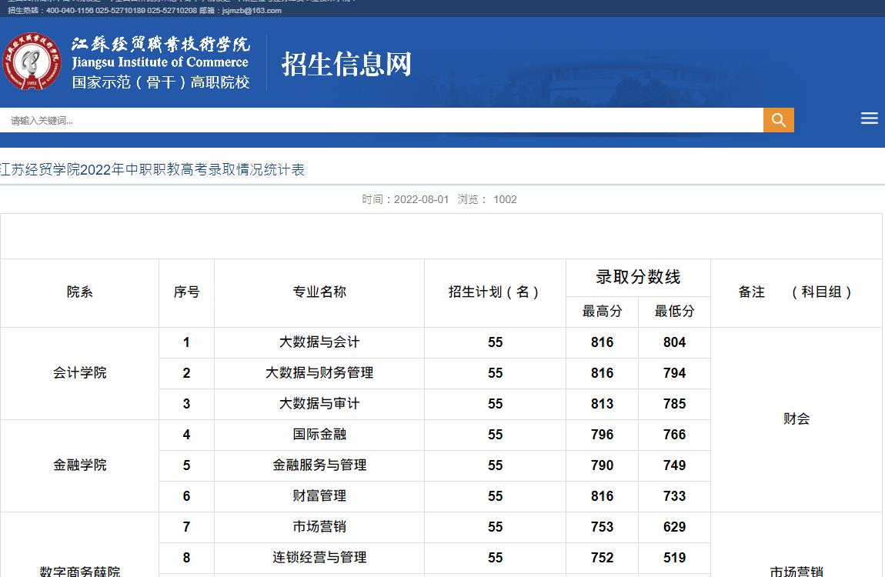Click the 招生计划（名） column header
Image resolution: width=885 pixels, height=577 pixels.
(x=495, y=292)
